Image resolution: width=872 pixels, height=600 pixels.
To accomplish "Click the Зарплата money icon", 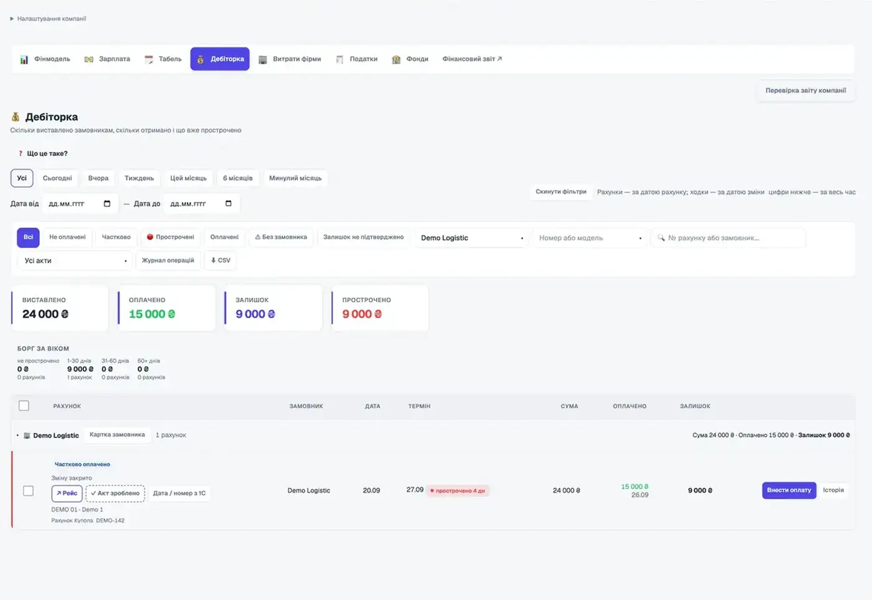I will tap(88, 59).
